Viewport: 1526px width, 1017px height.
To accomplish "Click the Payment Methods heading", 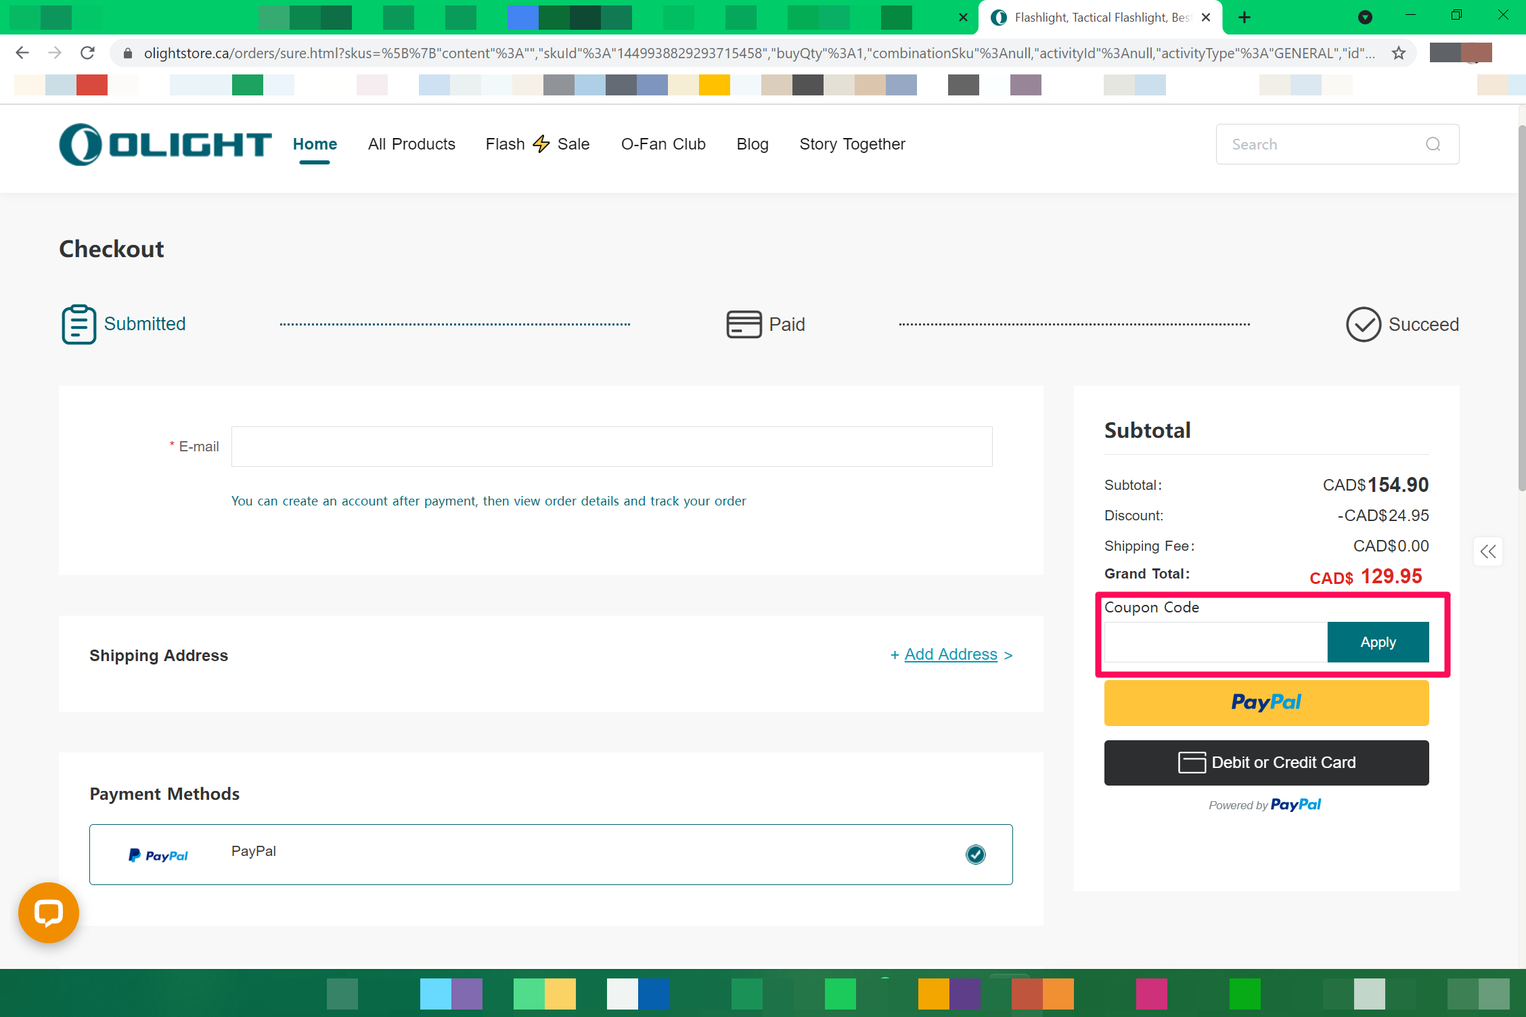I will pos(164,794).
